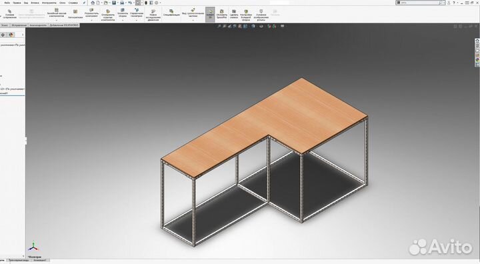480x264 pixels.
Task: Click the SOLIDWORKS Resources home icon in task pane
Action: click(x=477, y=41)
